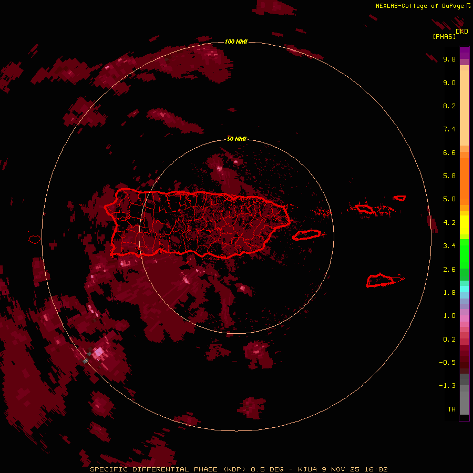
Task: Click the TH threshold label on scale
Action: (x=451, y=409)
